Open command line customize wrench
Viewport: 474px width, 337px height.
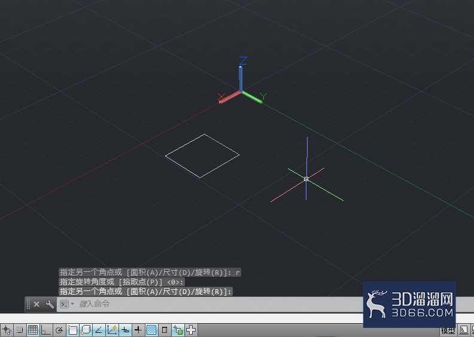(x=50, y=304)
